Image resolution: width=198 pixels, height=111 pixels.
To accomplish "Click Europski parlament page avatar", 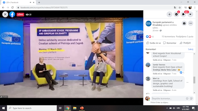I will pos(148,23).
